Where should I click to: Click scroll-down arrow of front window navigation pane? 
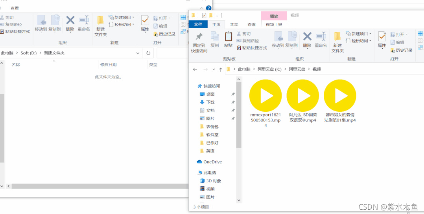click(238, 200)
